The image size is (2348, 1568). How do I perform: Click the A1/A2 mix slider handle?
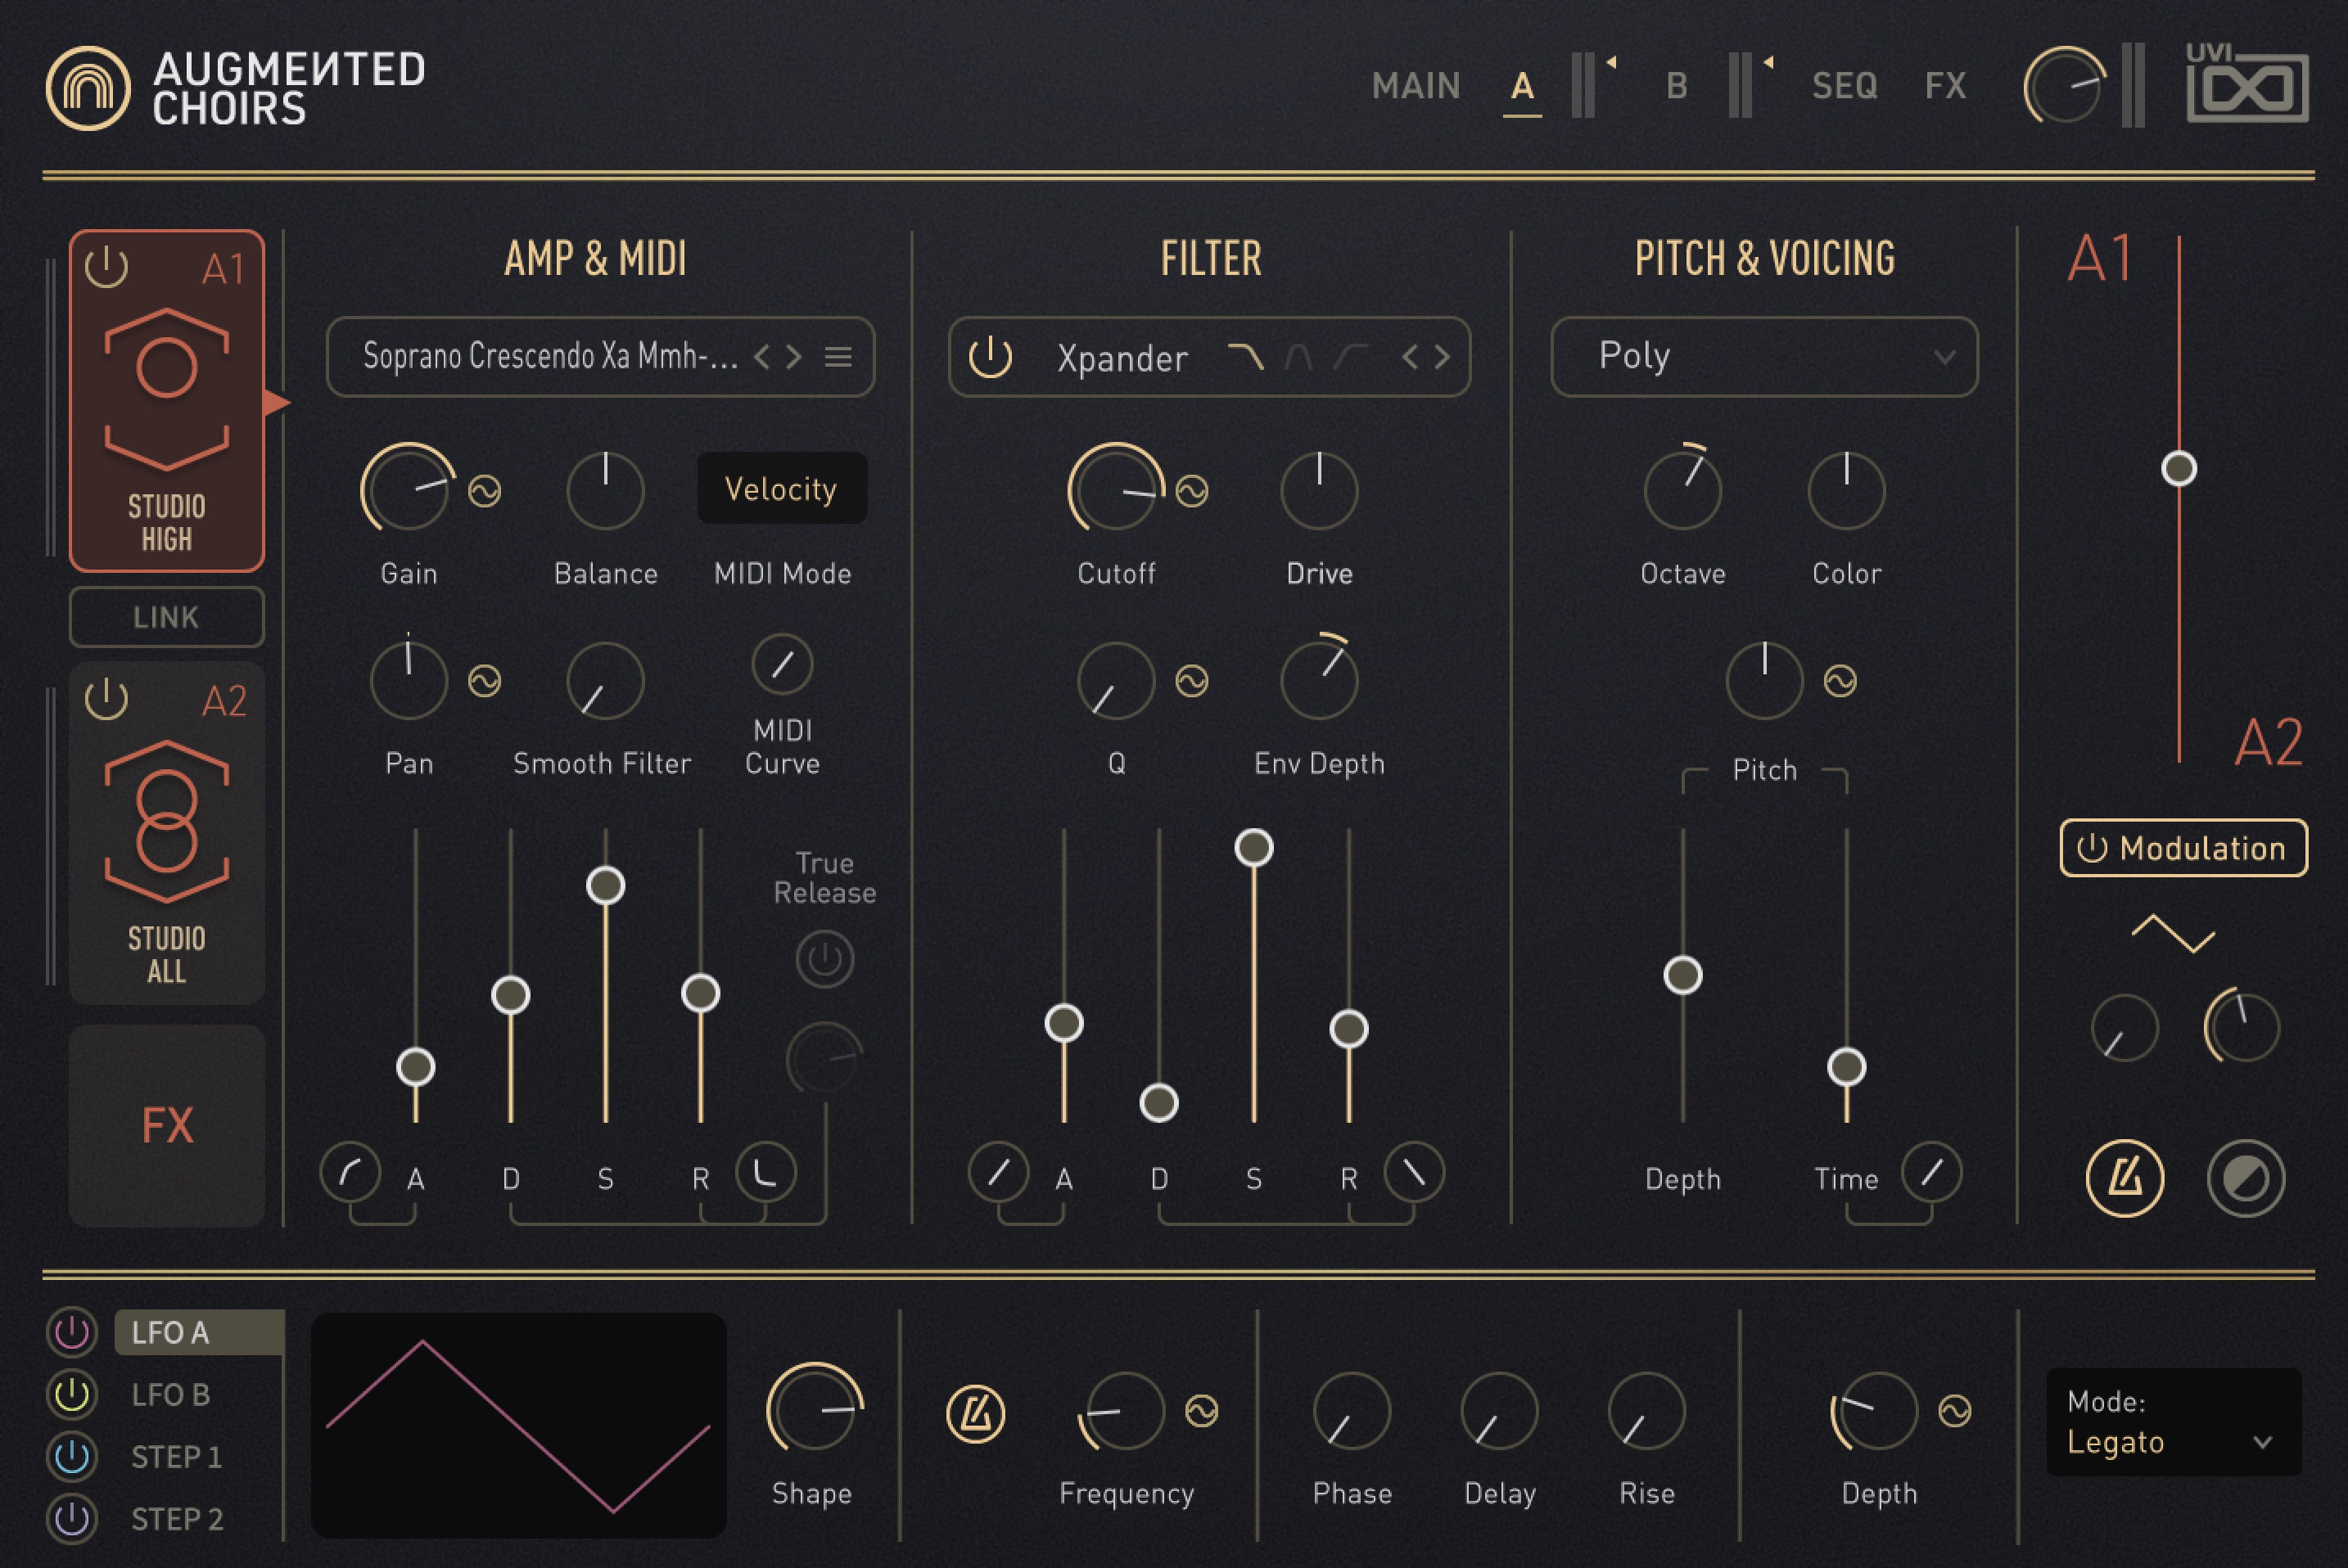[x=2179, y=468]
